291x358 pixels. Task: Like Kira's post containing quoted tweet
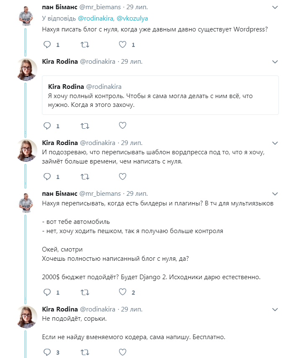(122, 125)
